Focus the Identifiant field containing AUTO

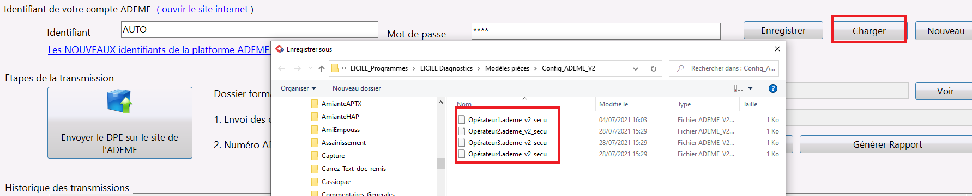point(249,29)
